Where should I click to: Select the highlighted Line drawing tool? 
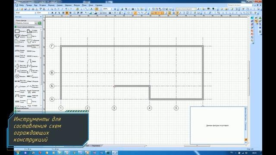click(x=135, y=12)
